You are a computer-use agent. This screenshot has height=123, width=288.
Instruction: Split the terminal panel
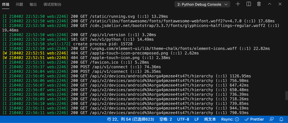(249, 4)
